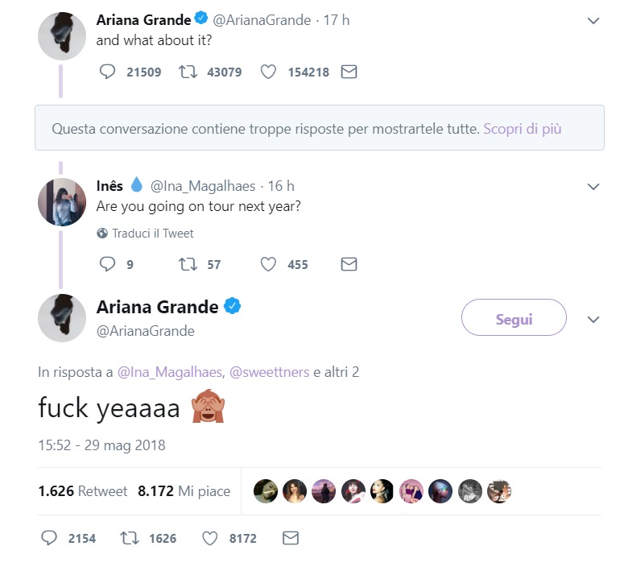Screen dimensions: 624x575
Task: Expand options chevron on top tweet
Action: click(x=593, y=21)
